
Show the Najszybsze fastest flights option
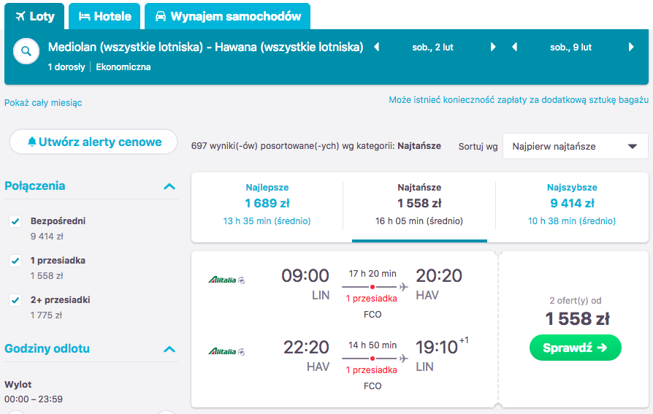point(572,204)
